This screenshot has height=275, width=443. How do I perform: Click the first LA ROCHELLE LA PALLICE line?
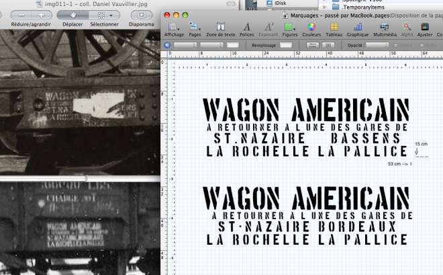307,151
